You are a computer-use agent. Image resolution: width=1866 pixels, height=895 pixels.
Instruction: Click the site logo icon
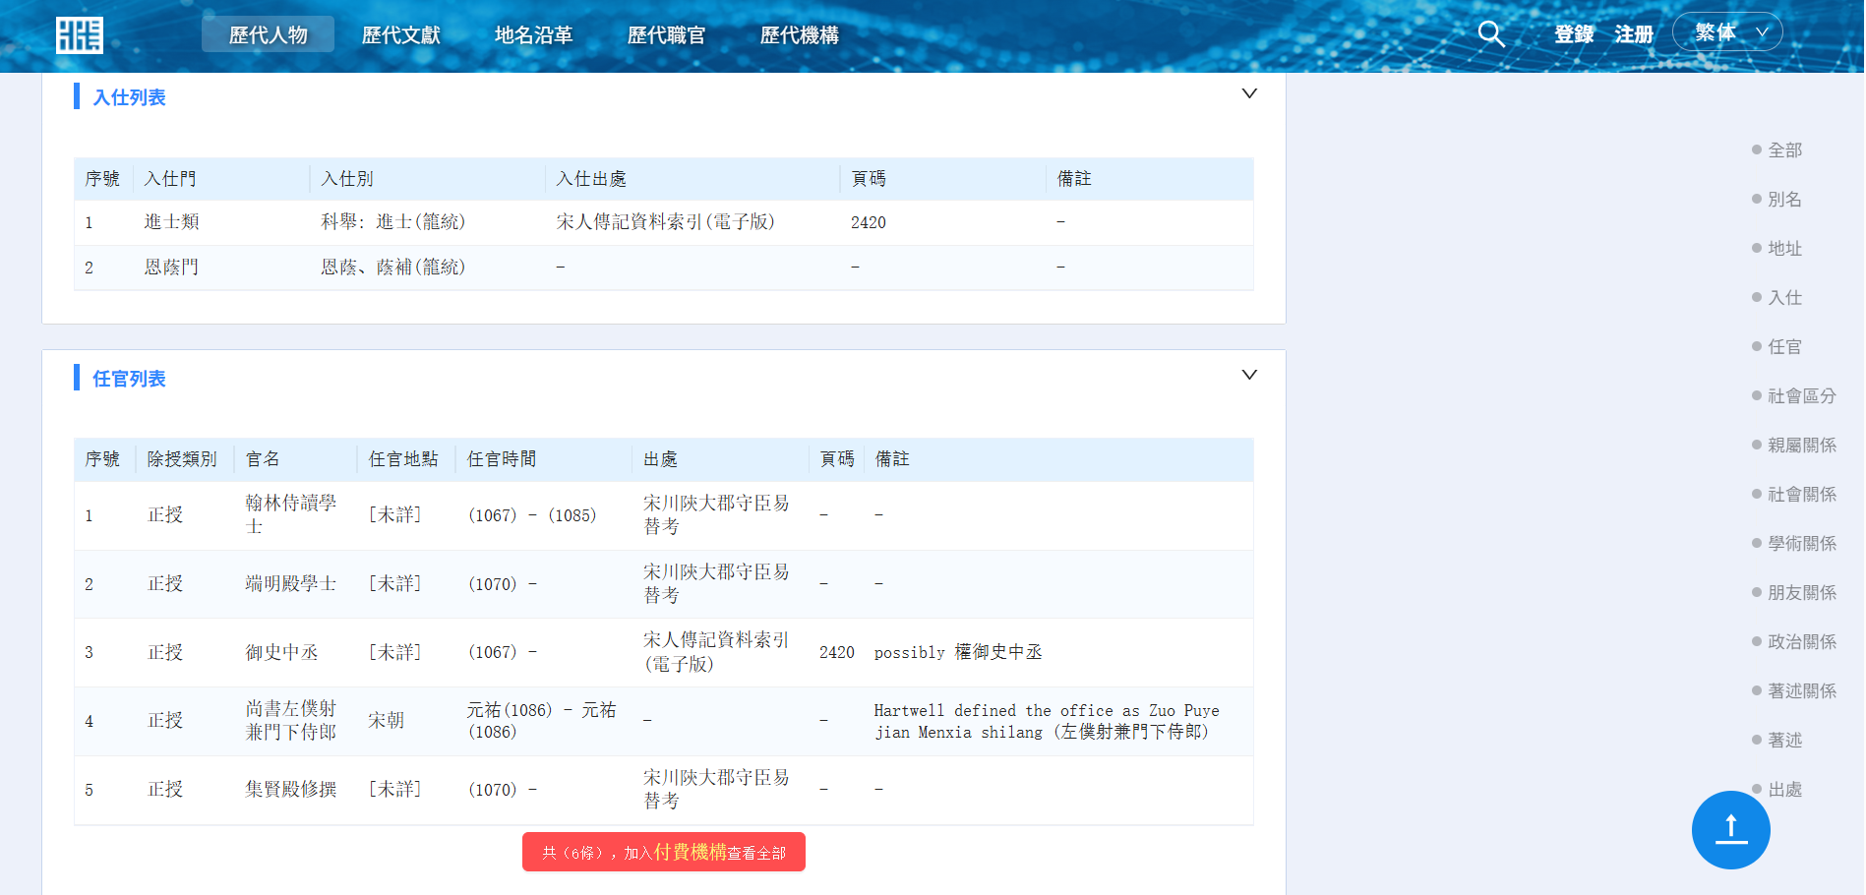(x=80, y=35)
